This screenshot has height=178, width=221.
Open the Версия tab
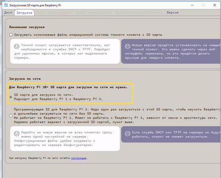point(173,12)
